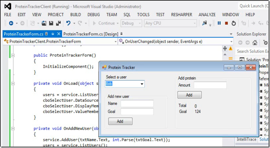Screen dimensions: 270x148
Task: Click the pin icon on ProteinTrackerForm.cs tab
Action: (53, 34)
